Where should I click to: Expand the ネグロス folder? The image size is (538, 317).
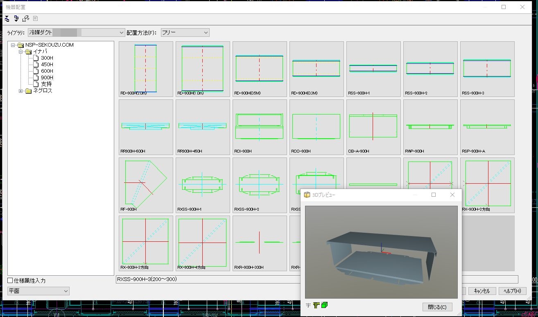pos(21,91)
